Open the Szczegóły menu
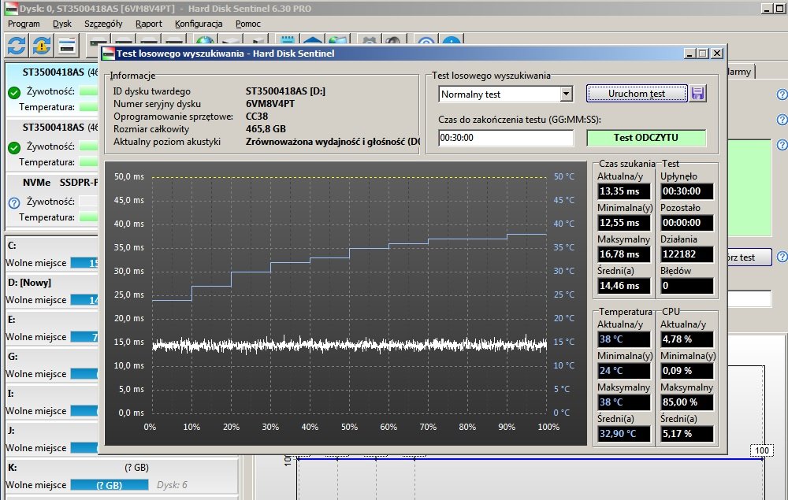The height and width of the screenshot is (500, 788). [103, 24]
